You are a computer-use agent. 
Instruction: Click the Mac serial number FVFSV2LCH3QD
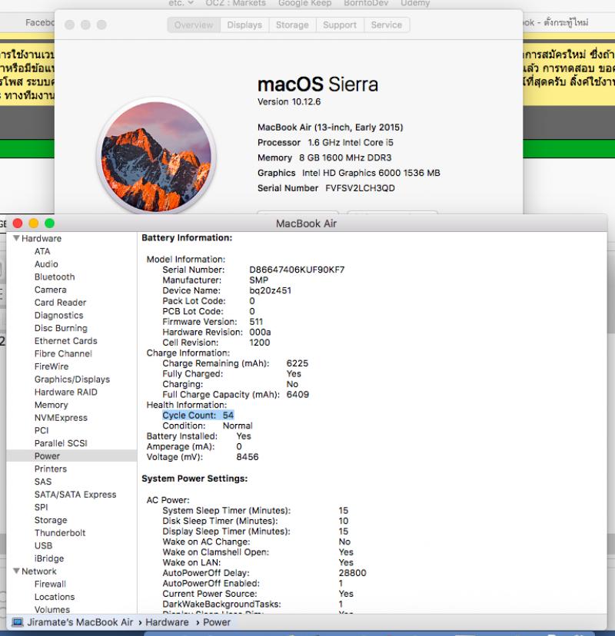point(360,188)
